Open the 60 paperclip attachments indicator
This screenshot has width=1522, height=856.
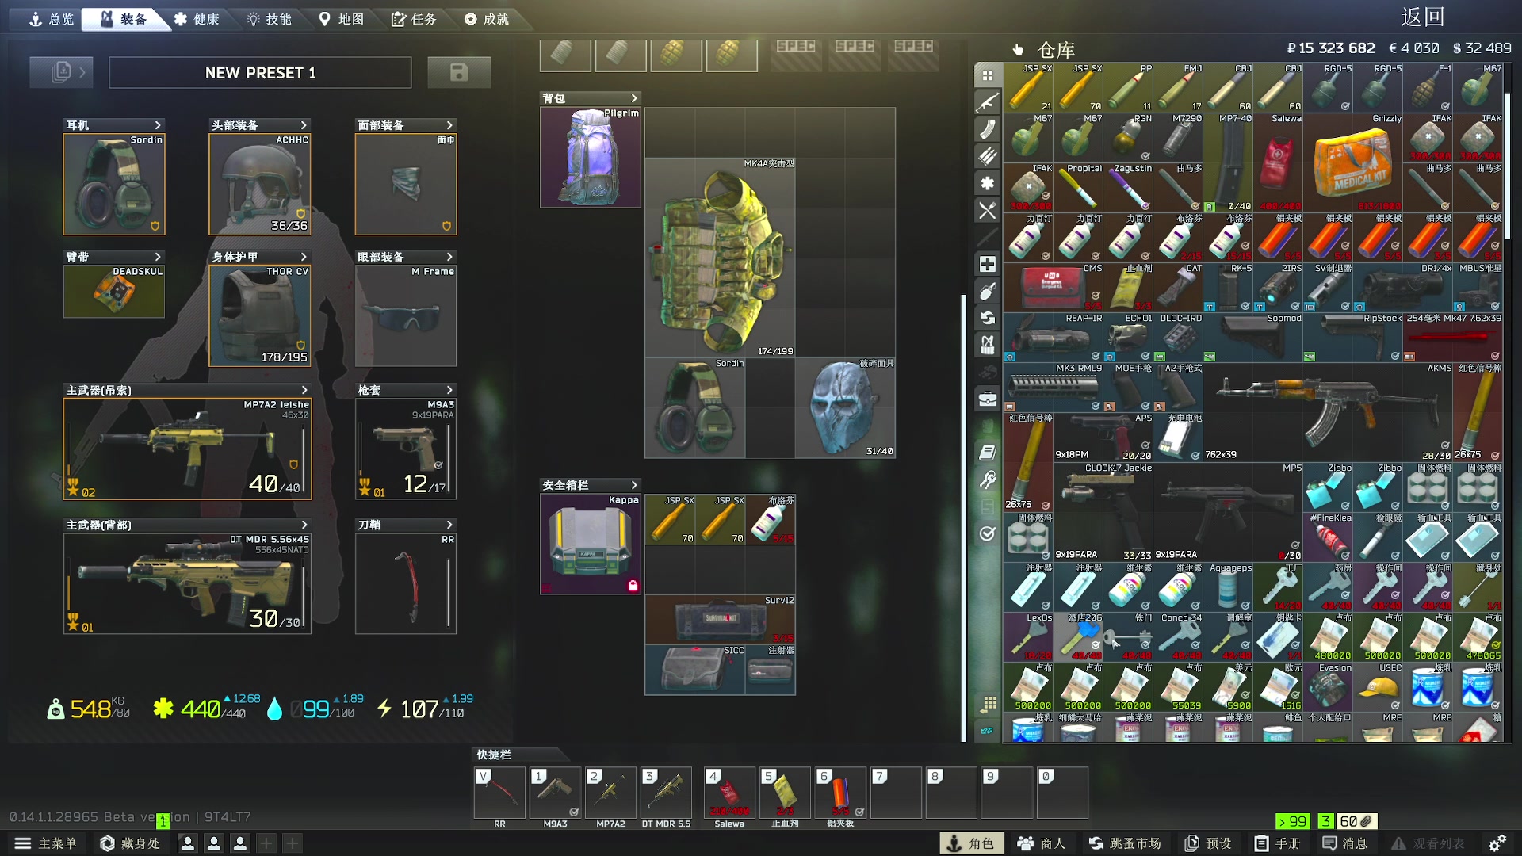point(1356,821)
